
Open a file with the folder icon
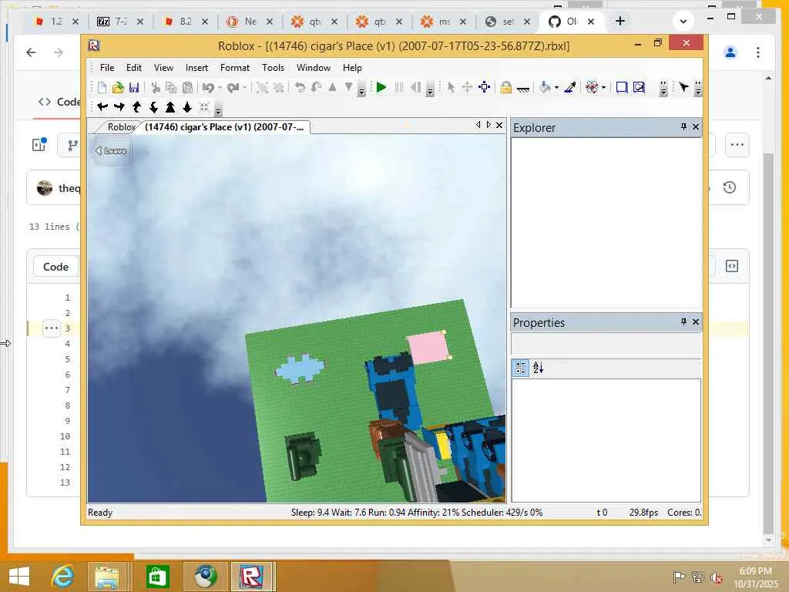(x=118, y=88)
